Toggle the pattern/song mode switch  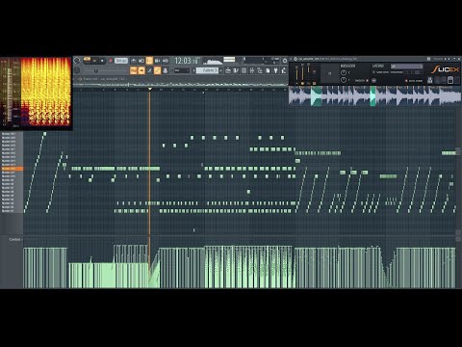point(87,60)
